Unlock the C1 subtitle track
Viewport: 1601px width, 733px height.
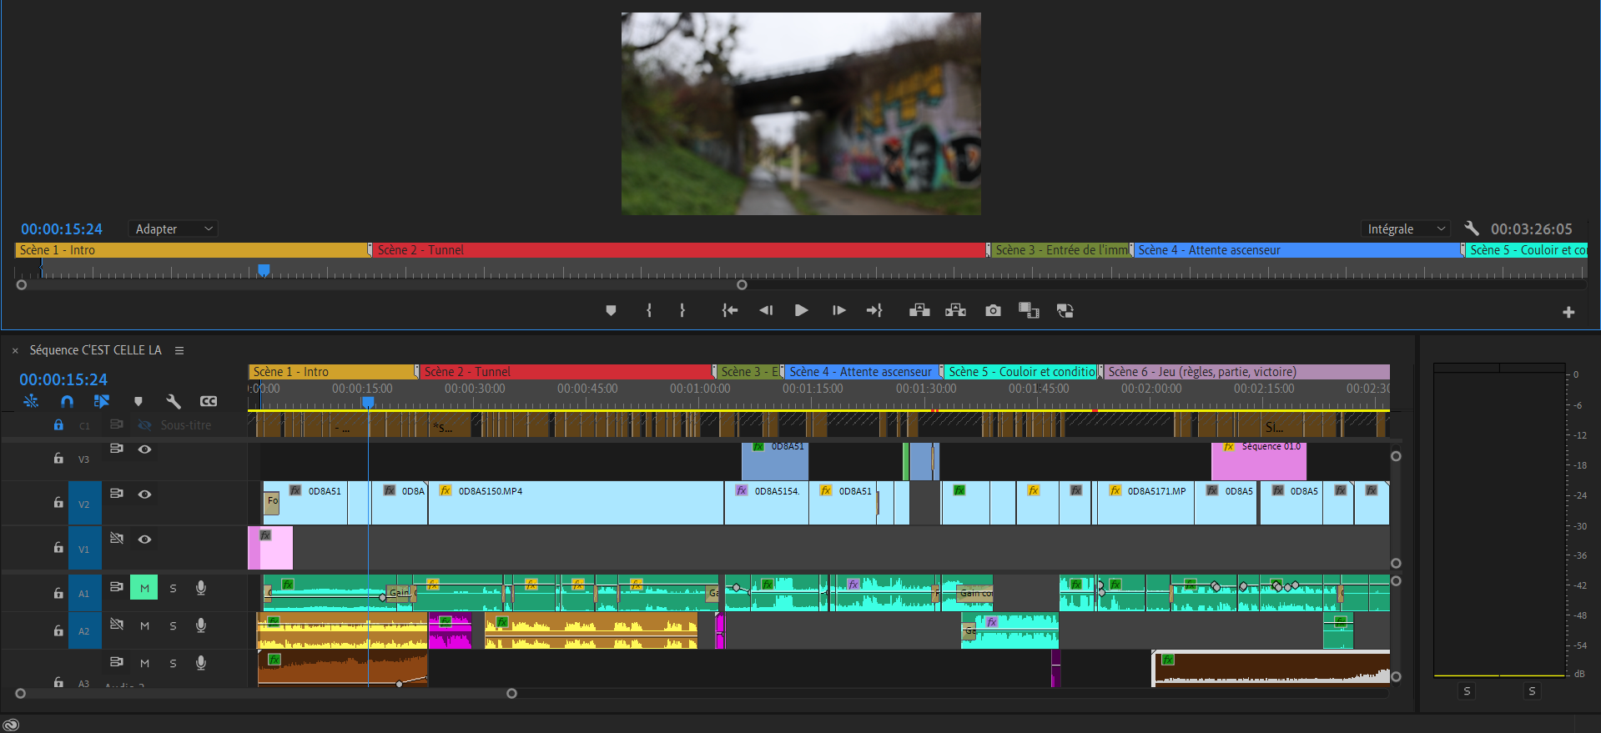pos(58,425)
